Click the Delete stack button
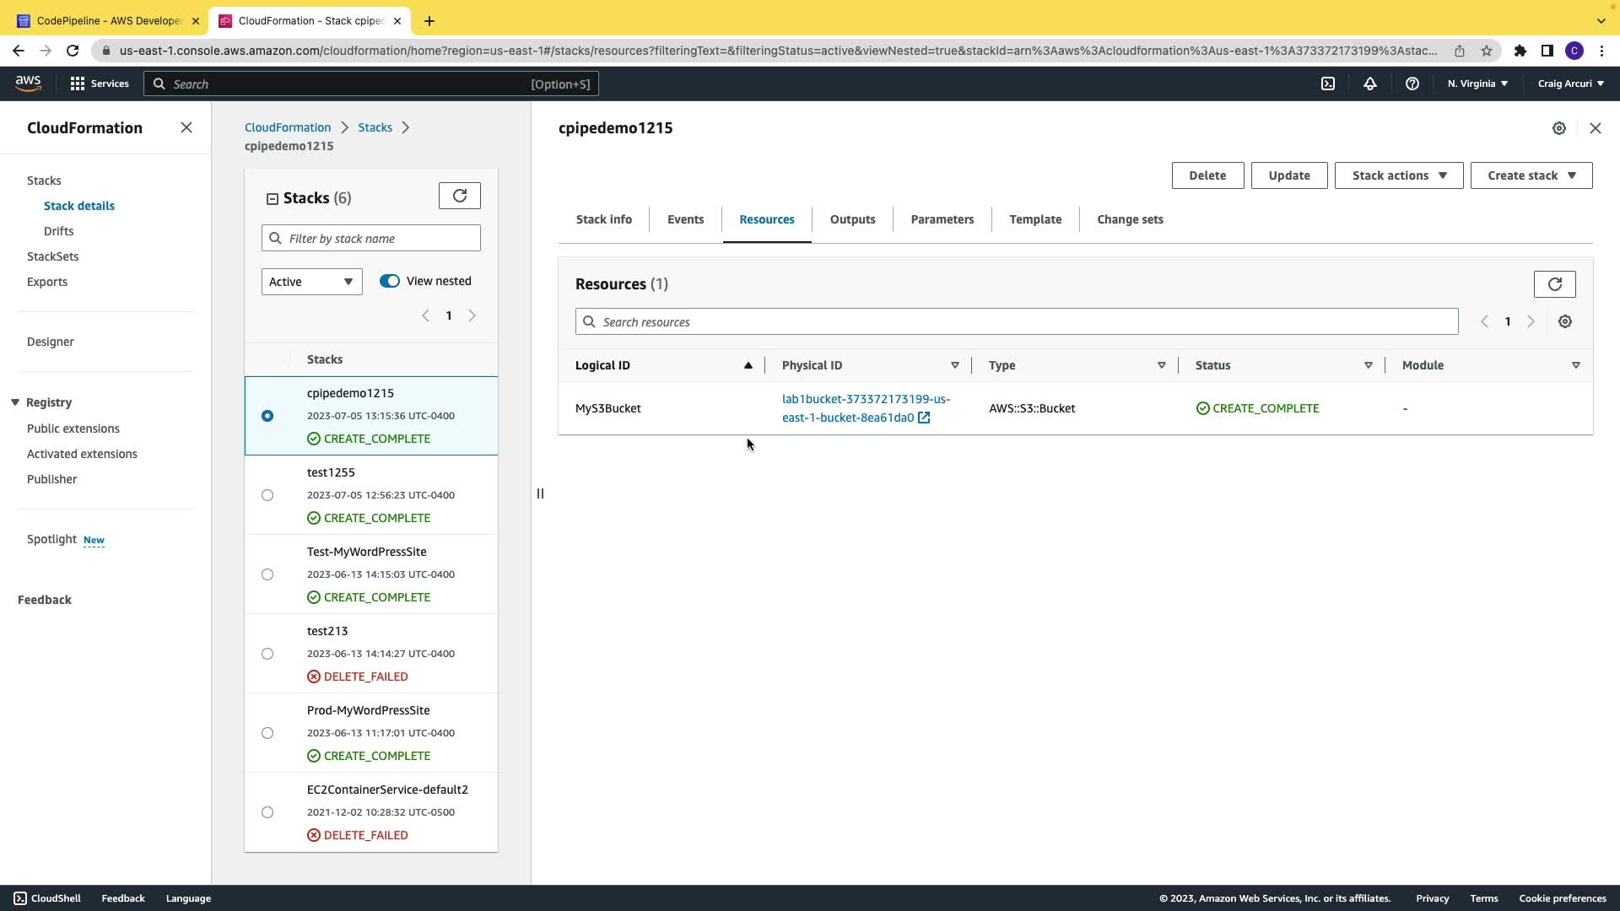The image size is (1620, 911). tap(1207, 175)
